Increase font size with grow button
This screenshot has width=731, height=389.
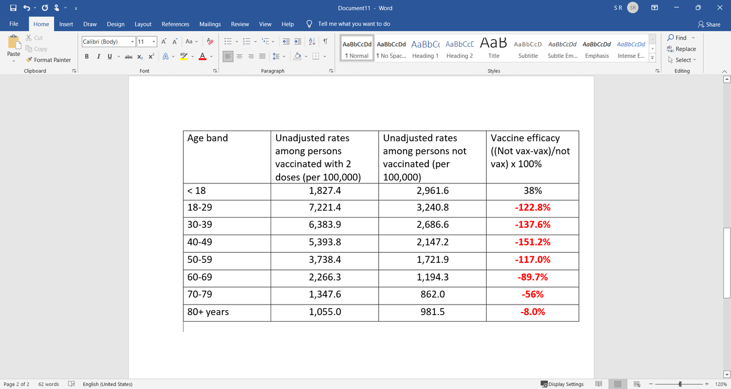pyautogui.click(x=164, y=41)
